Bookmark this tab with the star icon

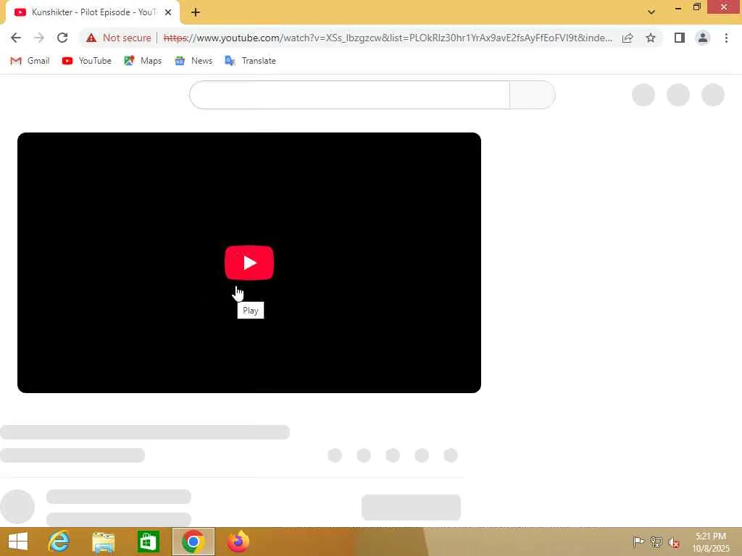(x=651, y=38)
